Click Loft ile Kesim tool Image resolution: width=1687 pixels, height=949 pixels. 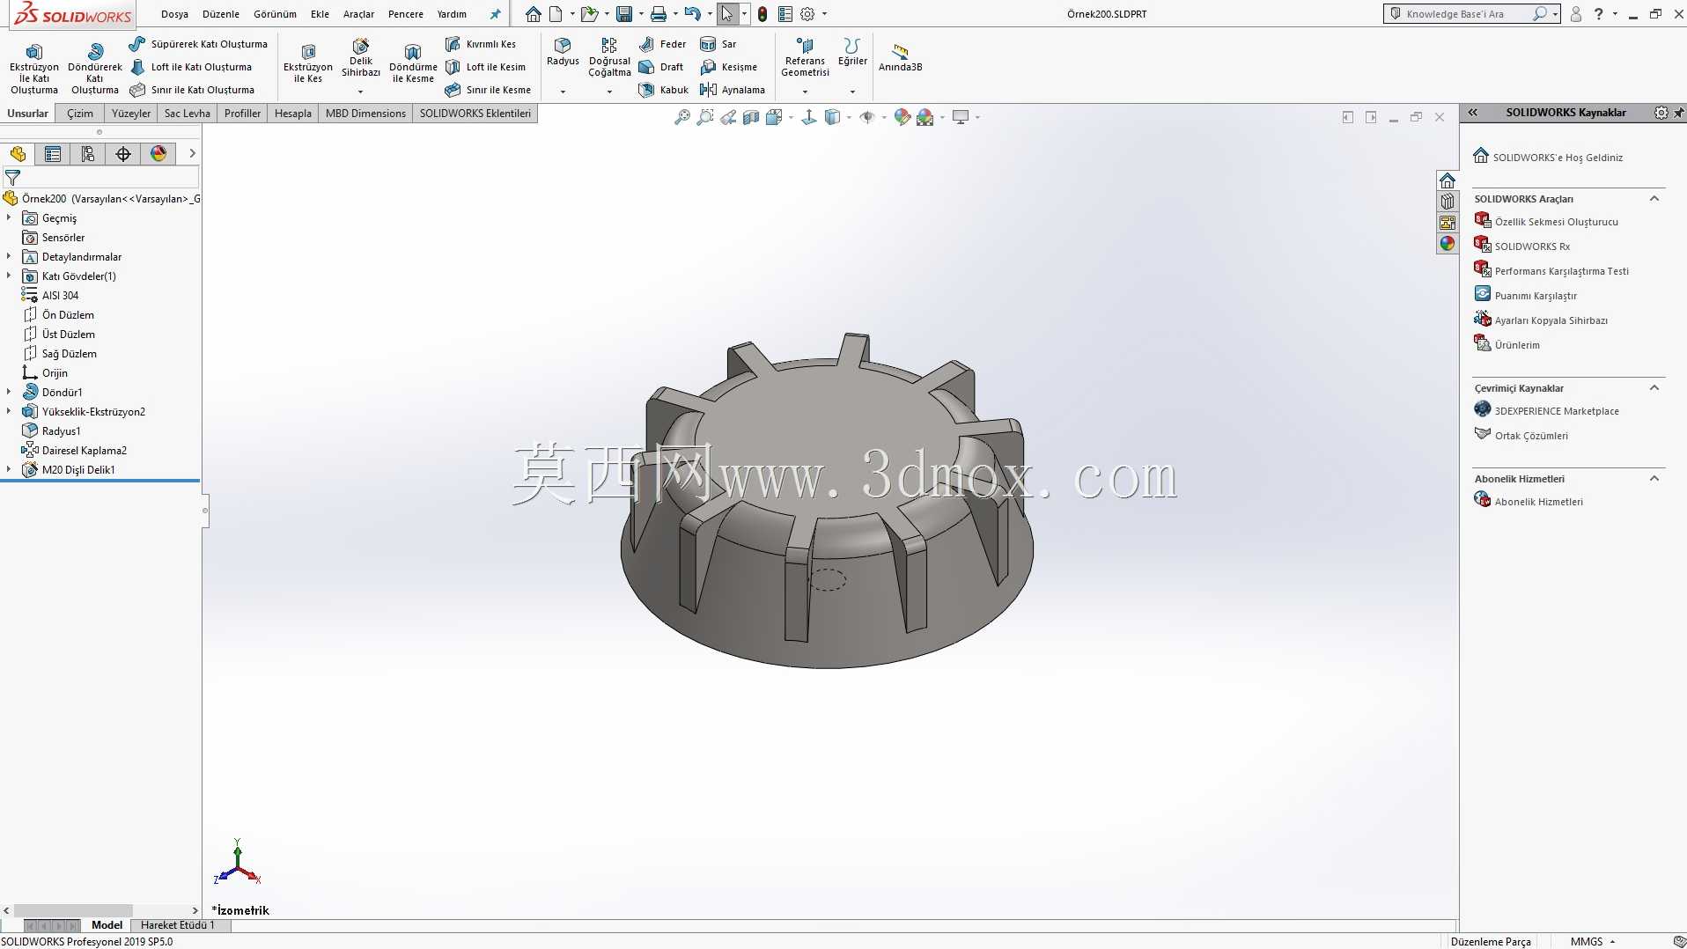coord(485,67)
